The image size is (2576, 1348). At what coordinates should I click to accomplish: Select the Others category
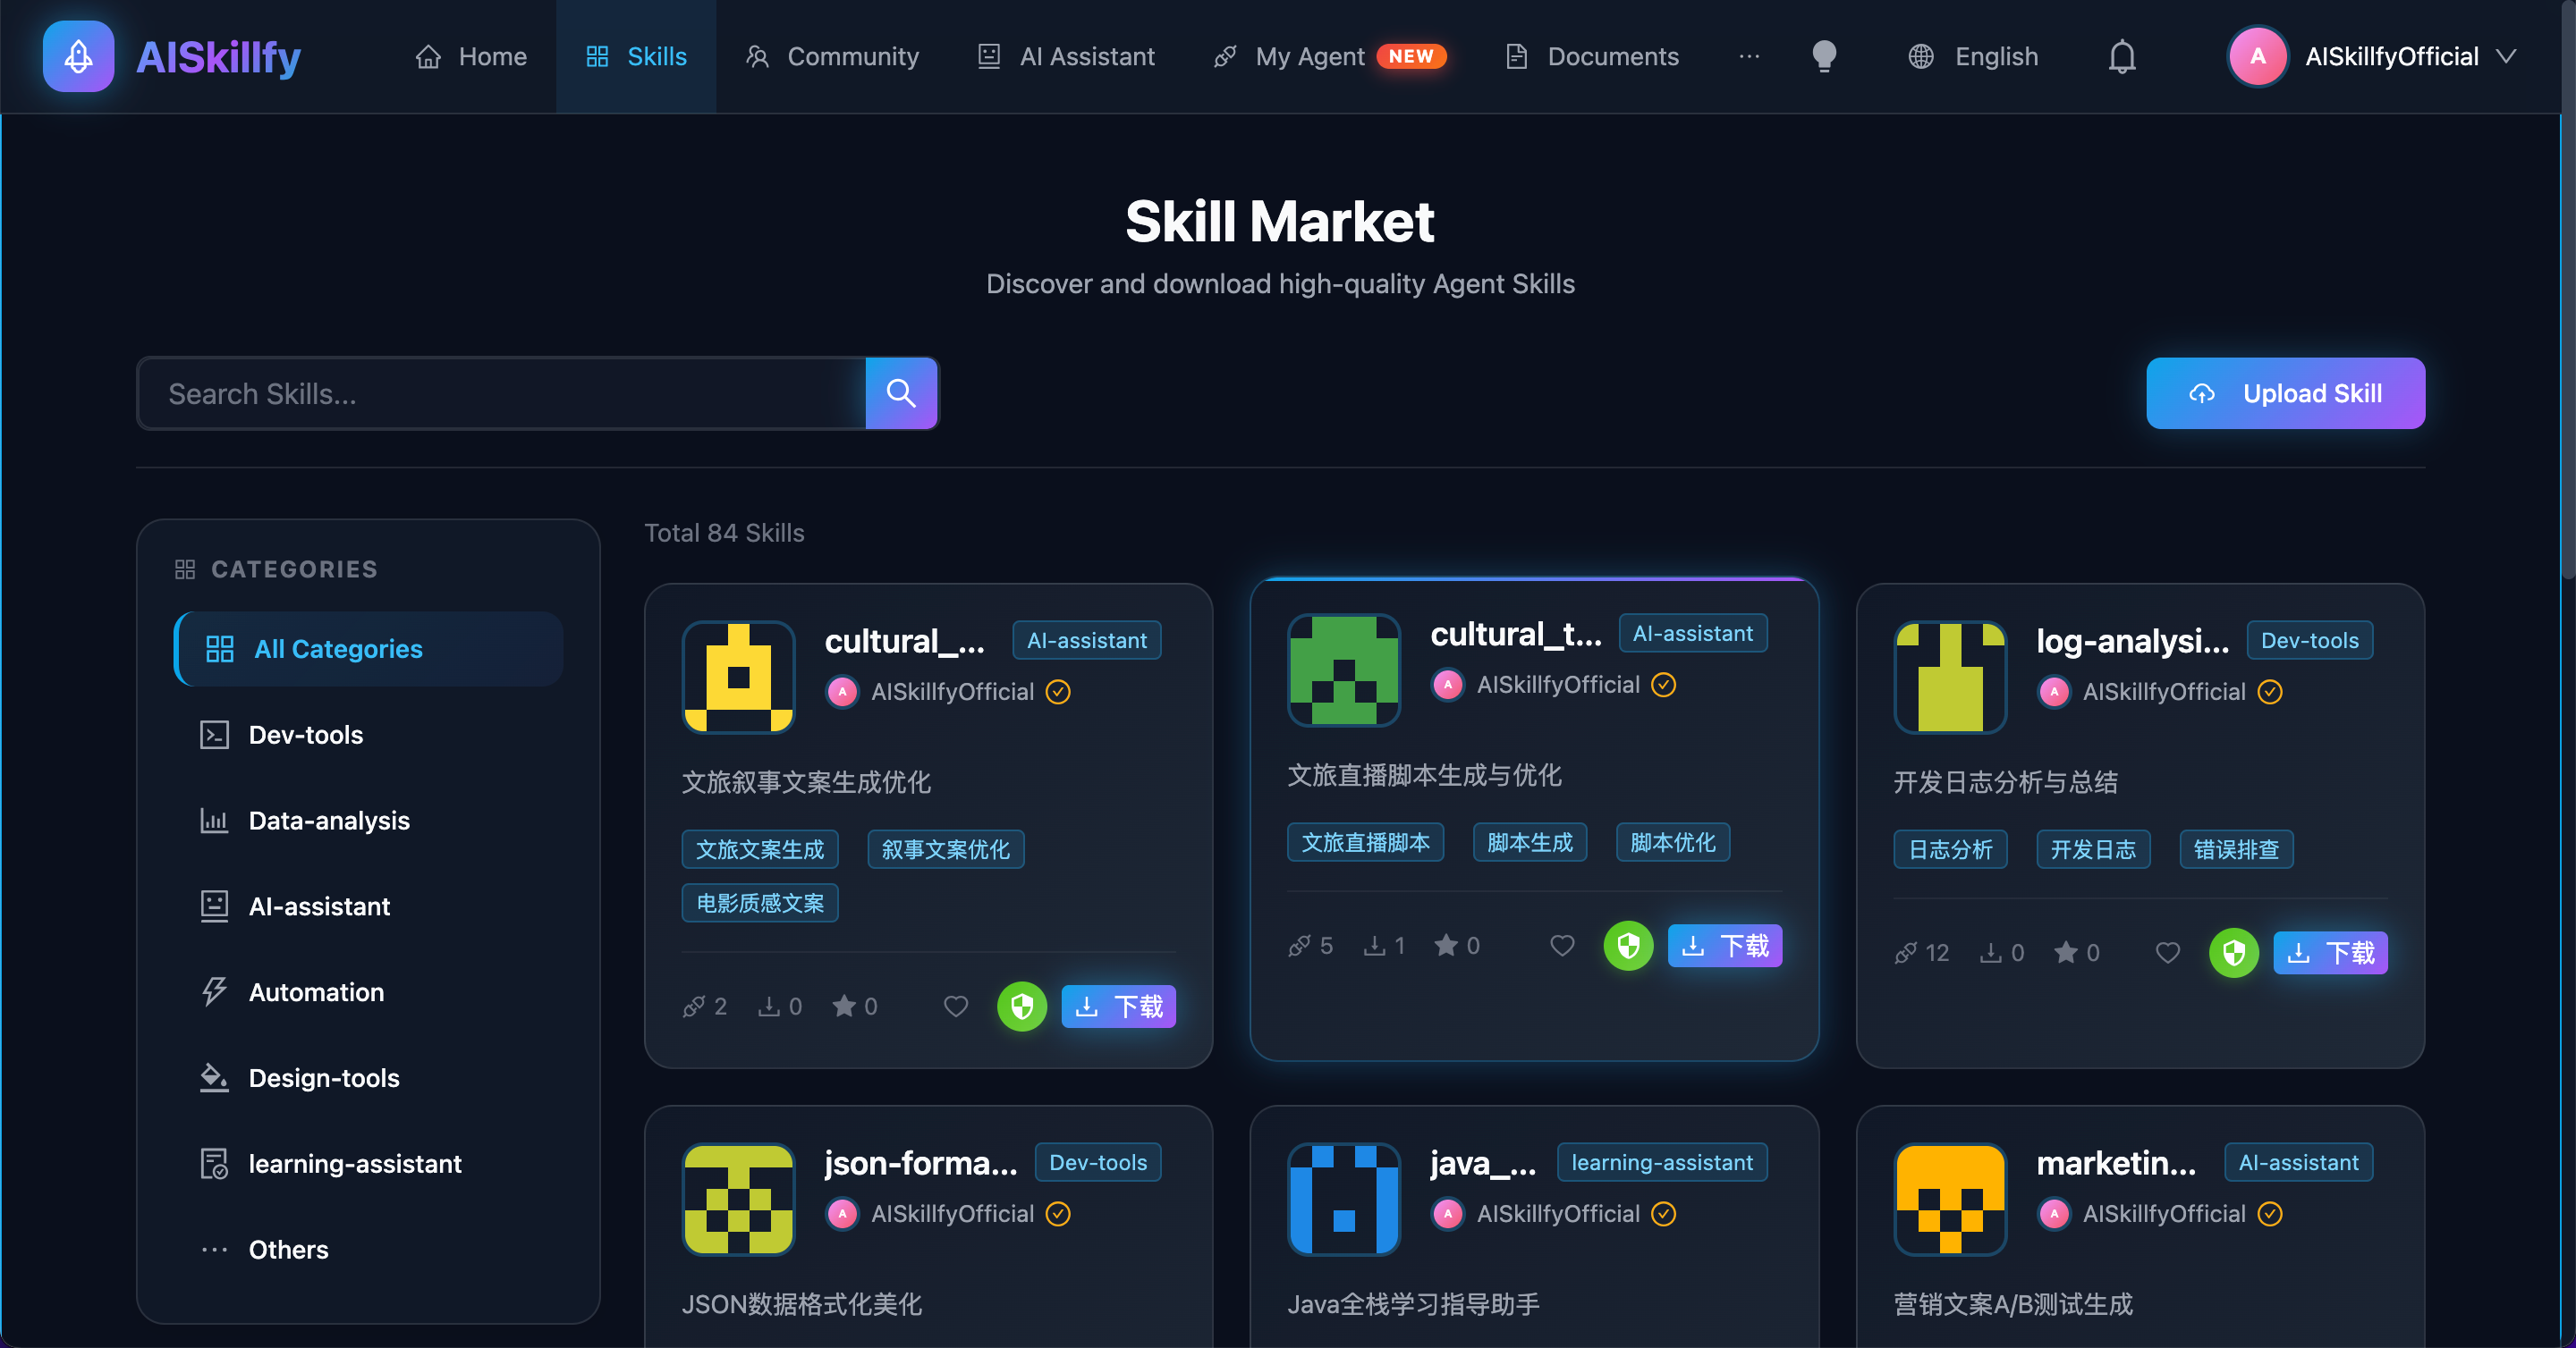(369, 1250)
